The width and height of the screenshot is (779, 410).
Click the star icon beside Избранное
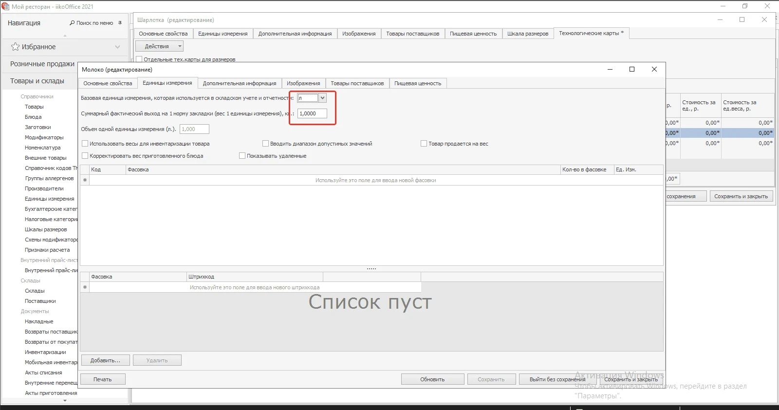pyautogui.click(x=15, y=47)
